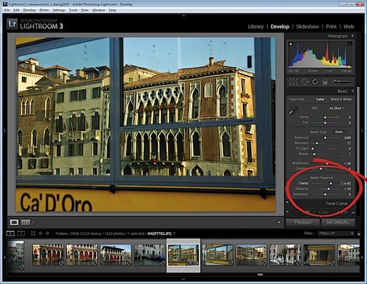This screenshot has height=284, width=367.
Task: Select the Crop Overlay tool
Action: tap(293, 82)
